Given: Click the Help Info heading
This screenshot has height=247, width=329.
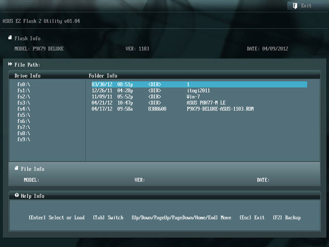Looking at the screenshot, I should click(x=32, y=196).
